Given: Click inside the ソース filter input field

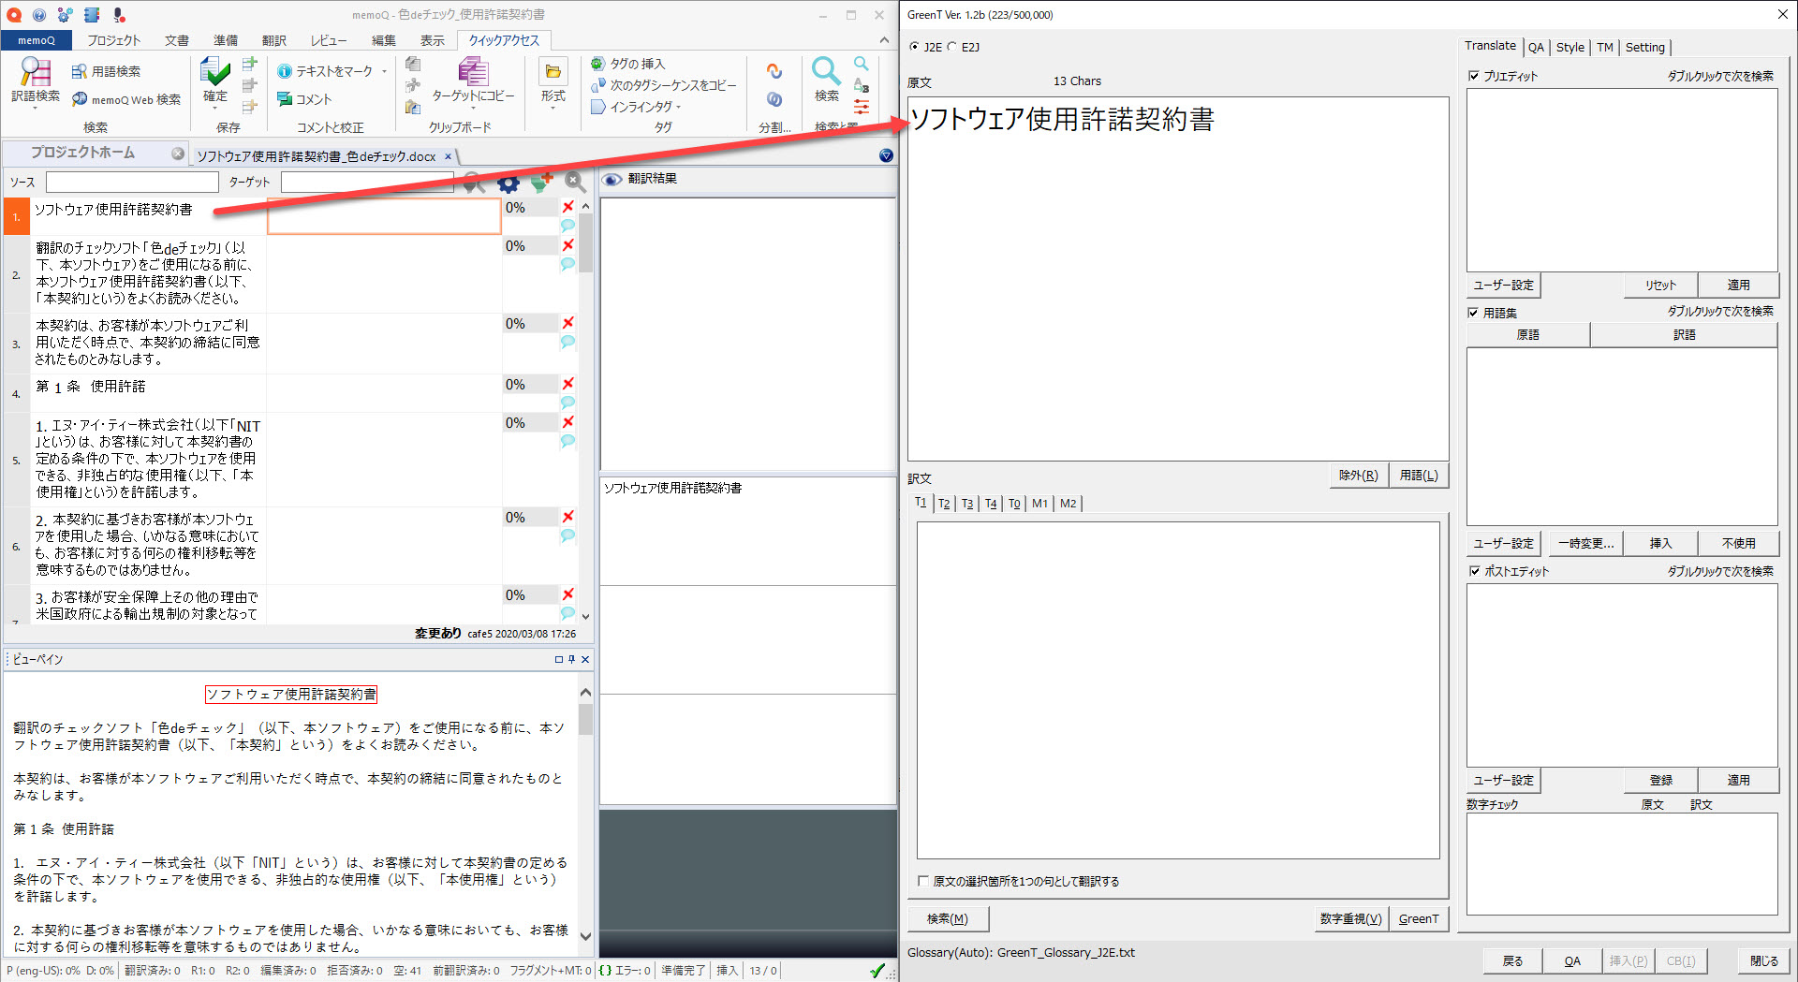Looking at the screenshot, I should click(x=132, y=183).
